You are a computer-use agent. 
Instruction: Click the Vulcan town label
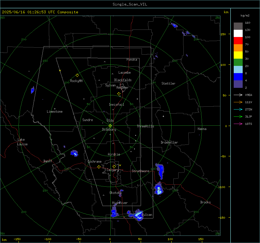click(147, 215)
